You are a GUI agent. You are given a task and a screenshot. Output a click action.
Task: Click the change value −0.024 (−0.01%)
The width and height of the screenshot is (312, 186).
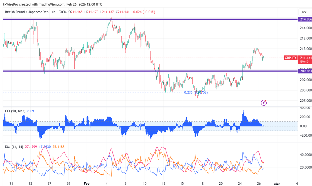143,12
